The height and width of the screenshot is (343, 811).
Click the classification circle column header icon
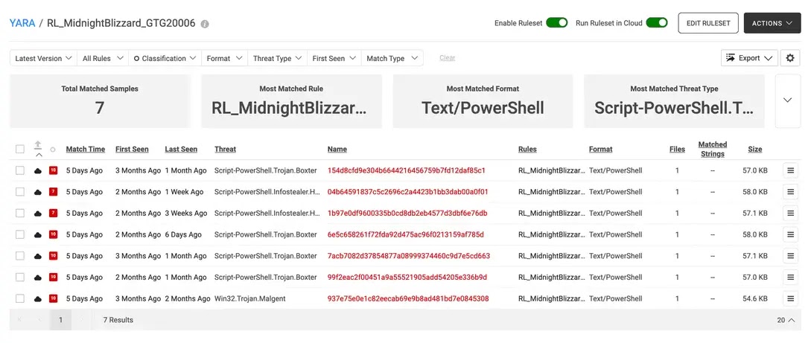(53, 150)
